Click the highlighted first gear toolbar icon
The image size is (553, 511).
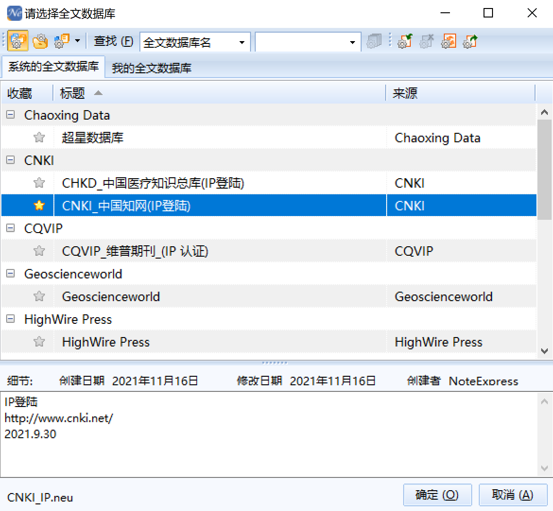(x=17, y=41)
